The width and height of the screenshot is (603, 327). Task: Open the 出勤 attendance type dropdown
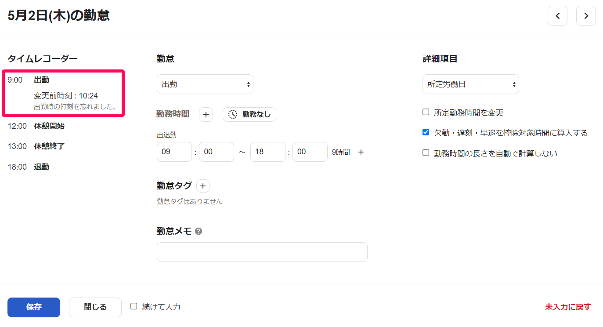(x=205, y=84)
